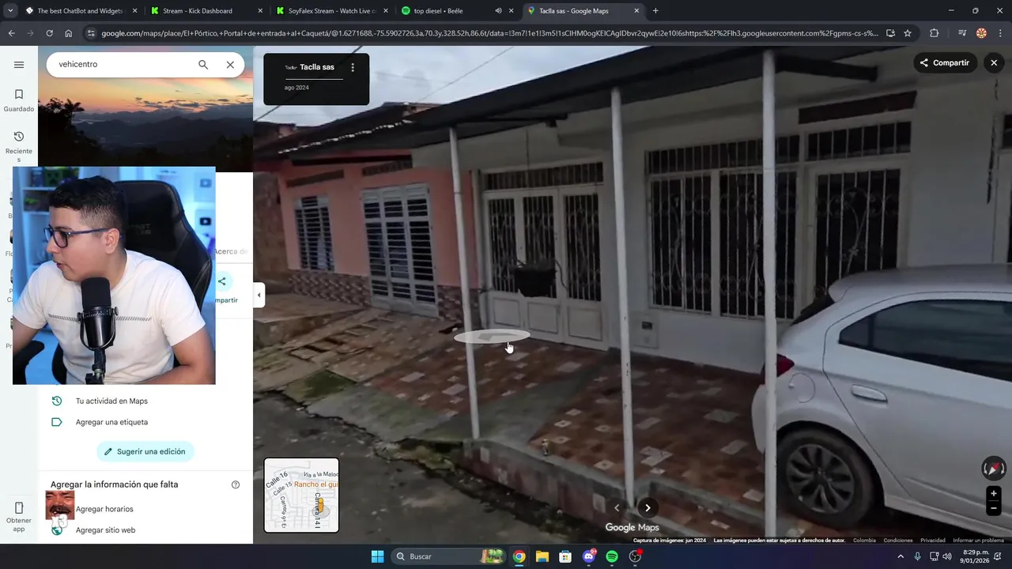The height and width of the screenshot is (569, 1012).
Task: Mute the audio-playing tab speaker icon
Action: (498, 11)
